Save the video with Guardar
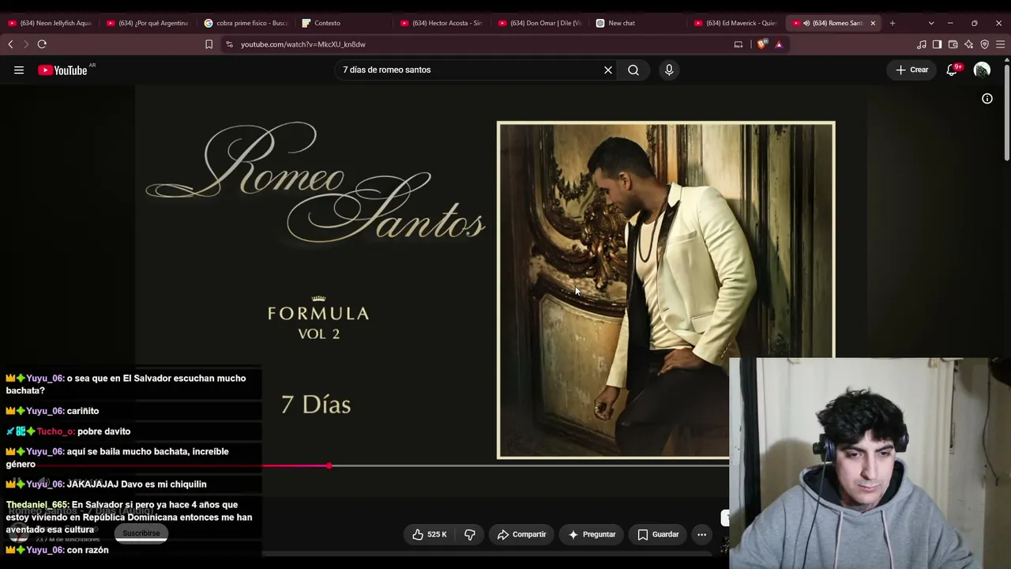 [x=658, y=535]
